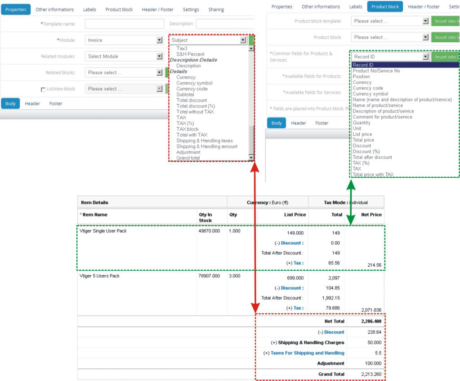The image size is (460, 381).
Task: Click Insert button beside Record ID dropdown
Action: pos(445,56)
